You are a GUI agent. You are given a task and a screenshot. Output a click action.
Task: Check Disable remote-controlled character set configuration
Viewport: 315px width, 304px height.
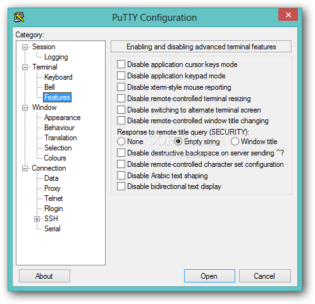pyautogui.click(x=121, y=164)
